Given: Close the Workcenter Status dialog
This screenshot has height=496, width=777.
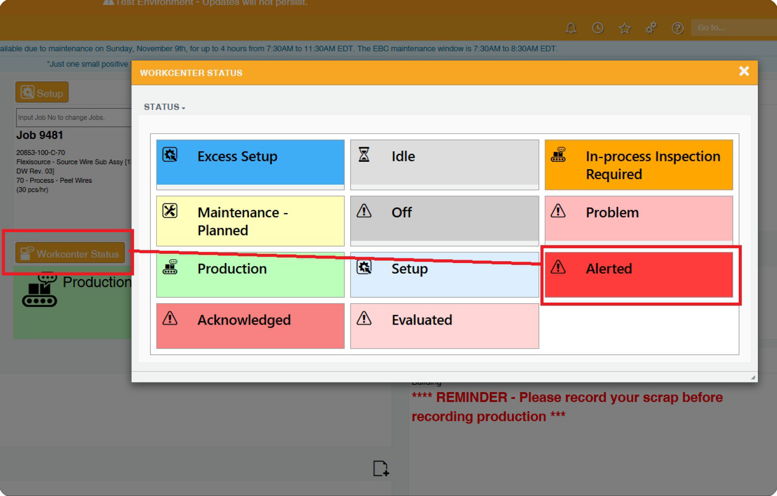Looking at the screenshot, I should point(744,71).
